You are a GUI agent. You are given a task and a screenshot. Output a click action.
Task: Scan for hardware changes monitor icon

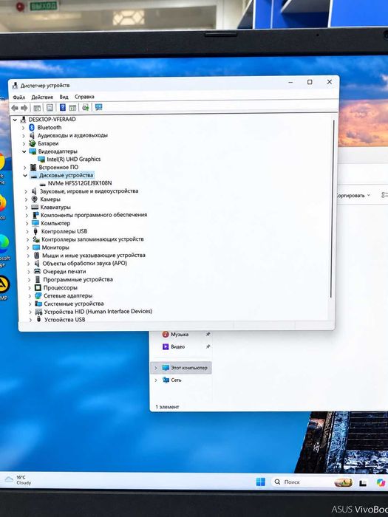pos(98,107)
